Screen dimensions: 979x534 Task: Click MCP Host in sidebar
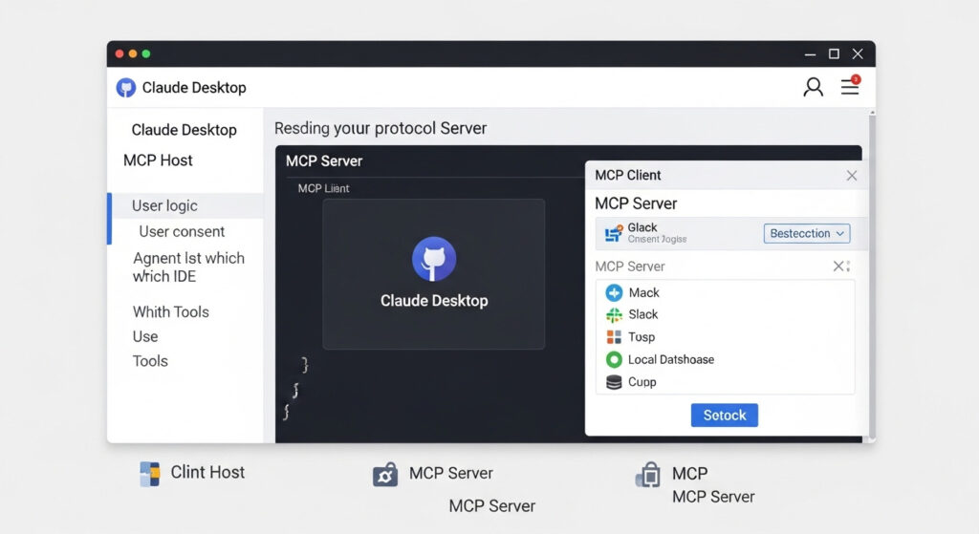[158, 160]
